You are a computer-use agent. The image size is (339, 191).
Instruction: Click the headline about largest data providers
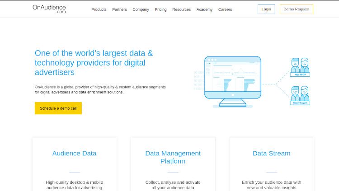[x=94, y=63]
